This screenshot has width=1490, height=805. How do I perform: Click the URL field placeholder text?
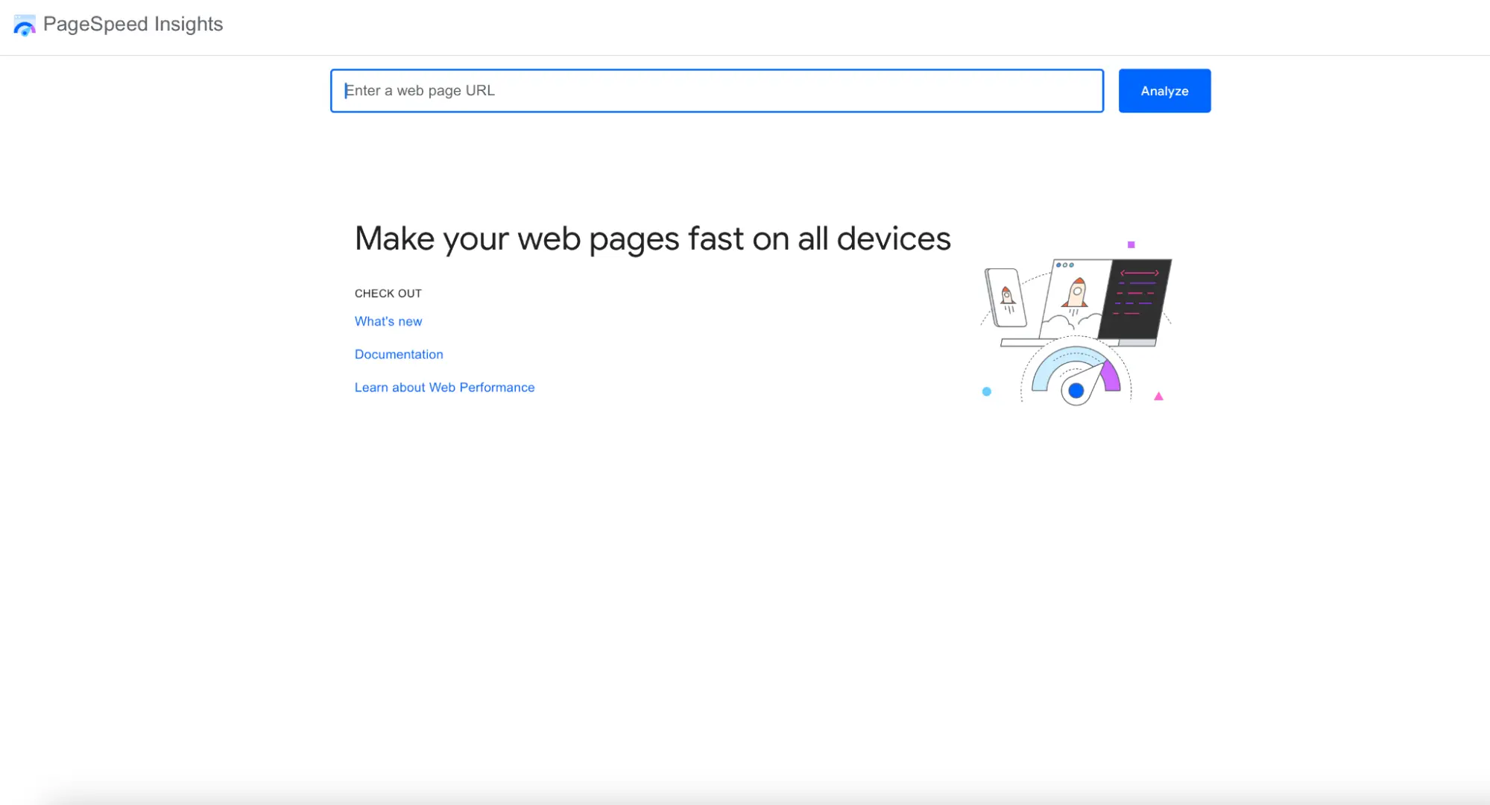pyautogui.click(x=420, y=90)
